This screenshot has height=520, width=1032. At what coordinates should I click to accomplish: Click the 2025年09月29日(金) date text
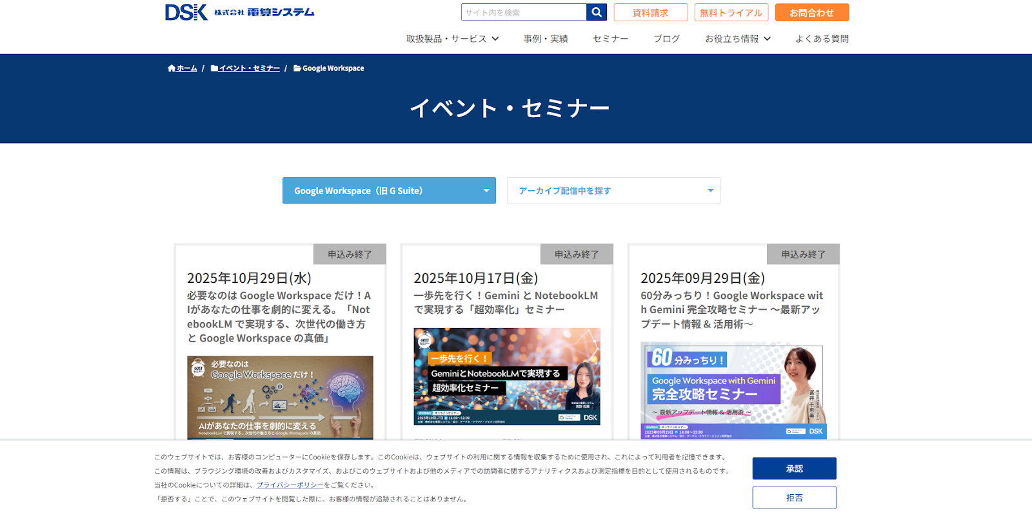(702, 278)
